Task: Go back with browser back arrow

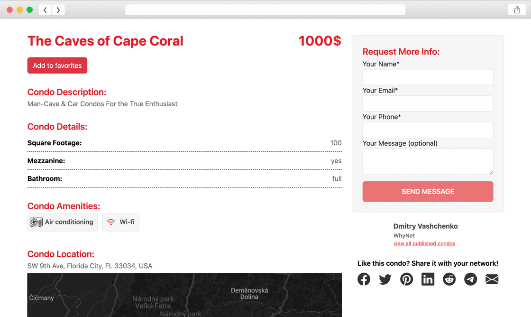Action: [x=45, y=10]
